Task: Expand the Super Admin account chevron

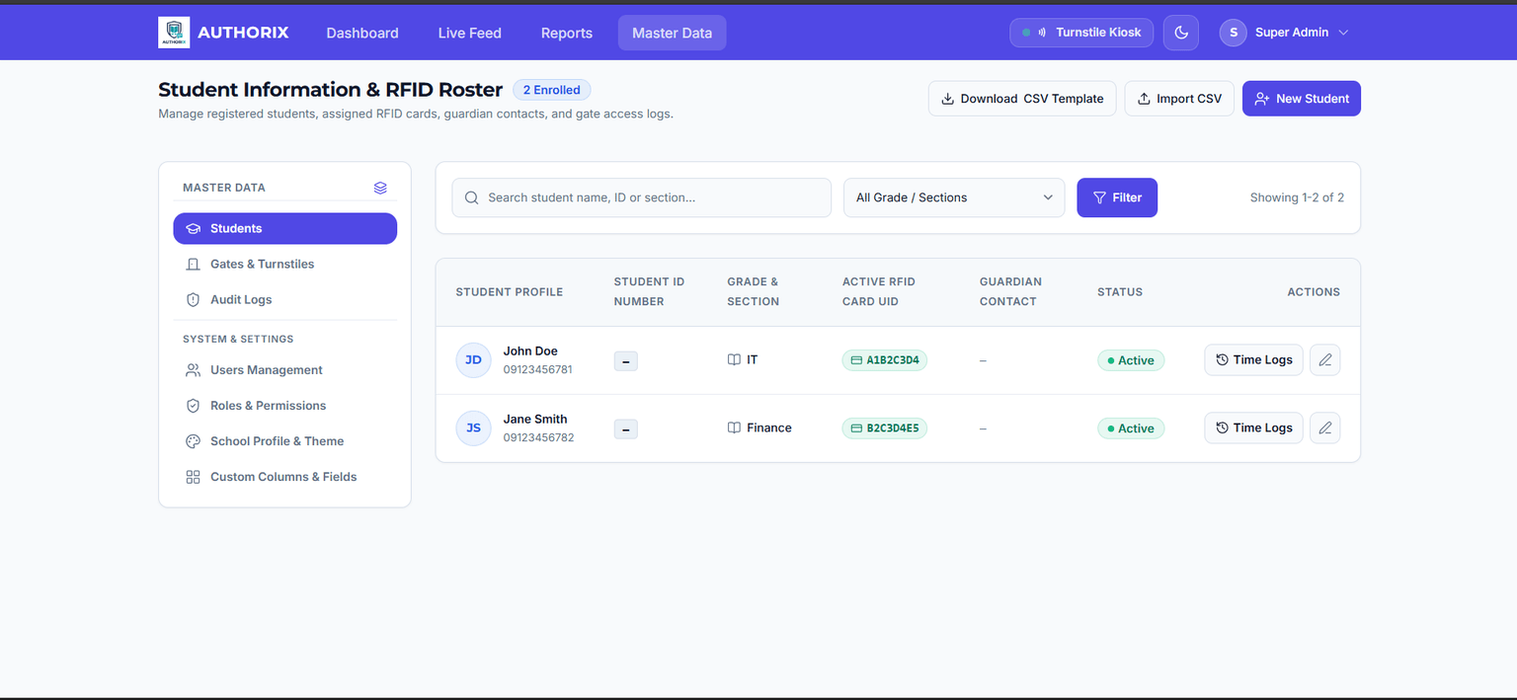Action: coord(1343,33)
